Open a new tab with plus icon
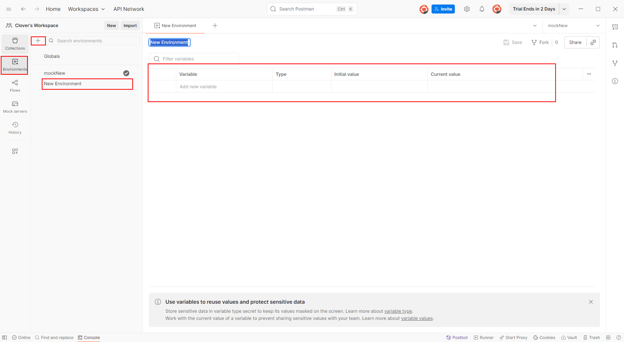The image size is (624, 342). pos(215,26)
